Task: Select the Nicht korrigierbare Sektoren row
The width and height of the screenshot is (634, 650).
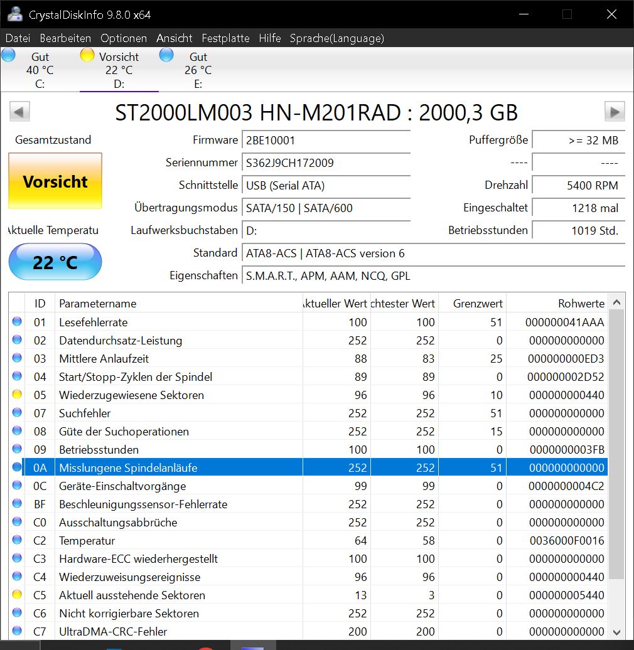Action: pyautogui.click(x=308, y=613)
